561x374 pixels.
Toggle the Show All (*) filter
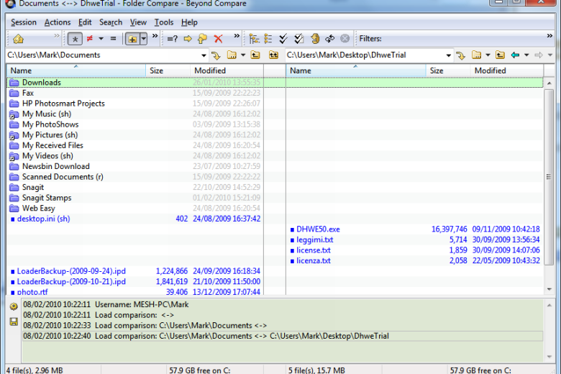(75, 39)
